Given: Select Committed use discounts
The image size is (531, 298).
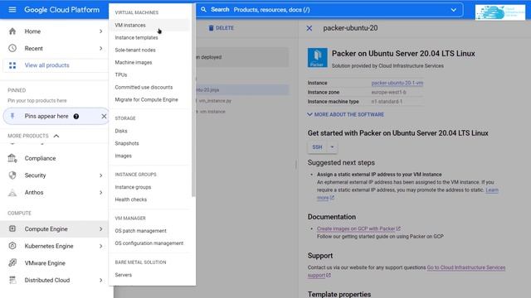Looking at the screenshot, I should pyautogui.click(x=144, y=87).
